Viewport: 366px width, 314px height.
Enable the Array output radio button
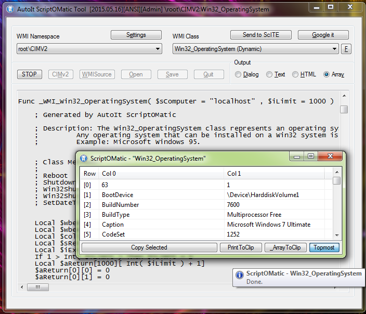pos(326,74)
